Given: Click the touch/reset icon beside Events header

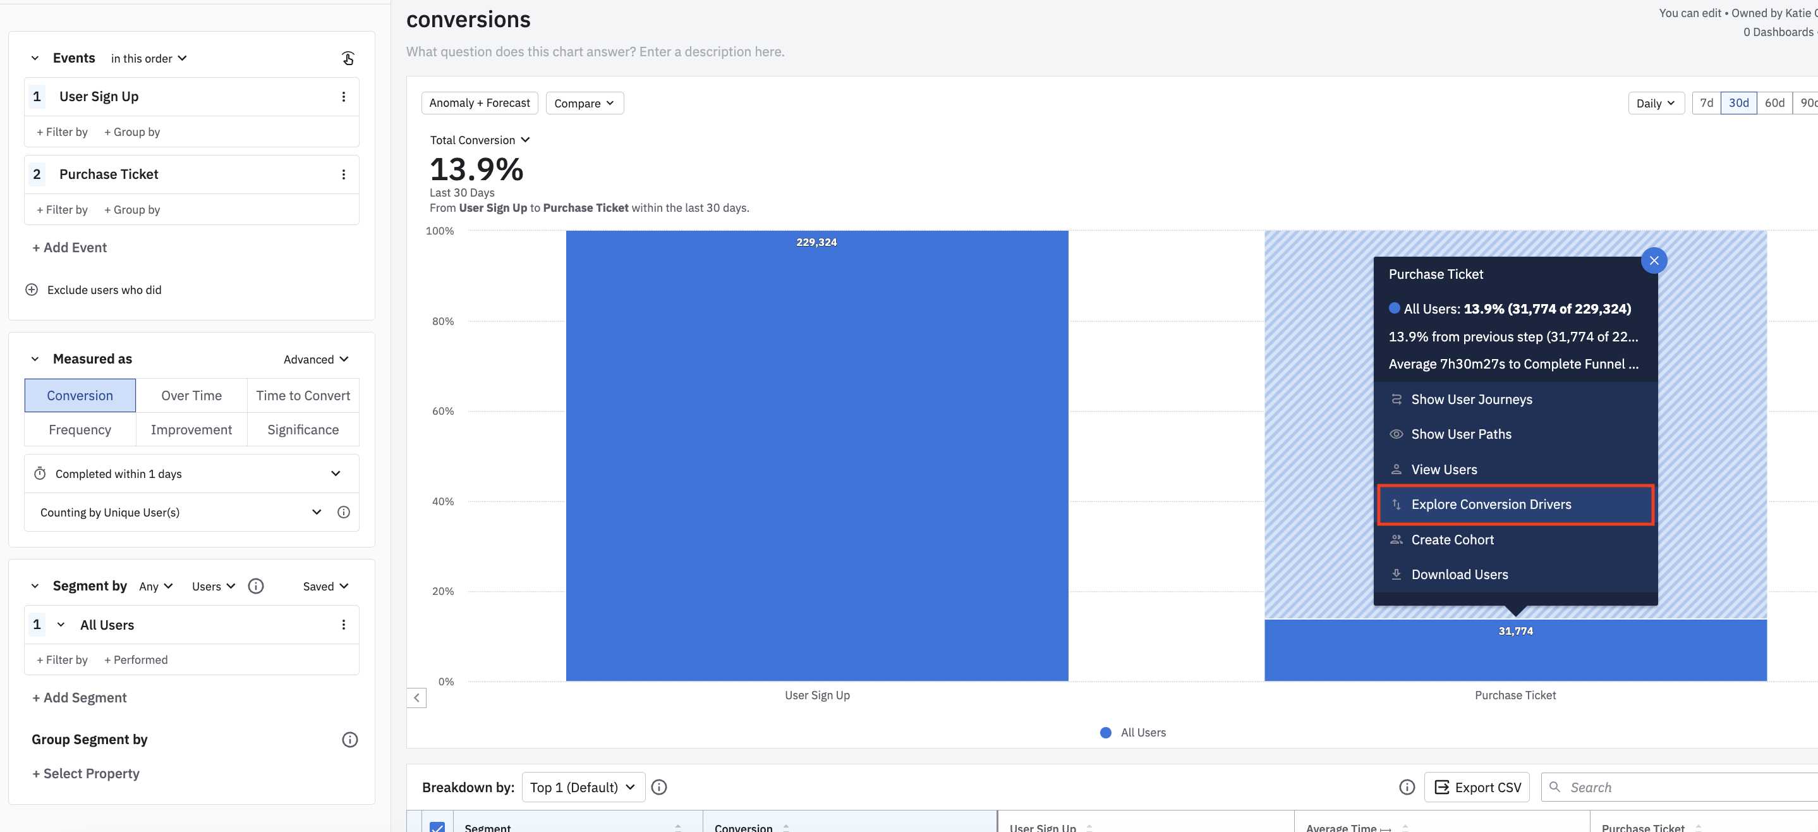Looking at the screenshot, I should click(x=348, y=58).
